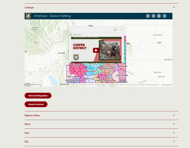Click View Draft Regulation button

coord(38,96)
